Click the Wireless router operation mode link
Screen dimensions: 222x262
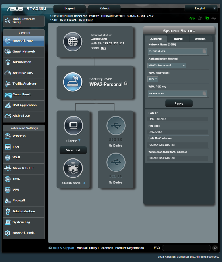86,16
